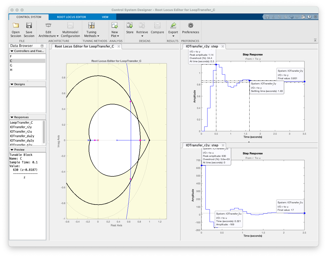Click the Preview text 'Sample Time: 0.1'

pos(24,162)
